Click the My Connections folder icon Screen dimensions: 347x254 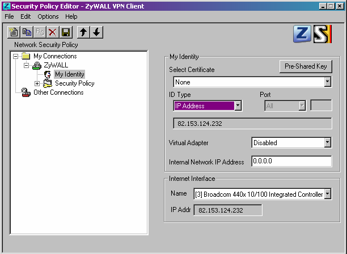pyautogui.click(x=26, y=56)
